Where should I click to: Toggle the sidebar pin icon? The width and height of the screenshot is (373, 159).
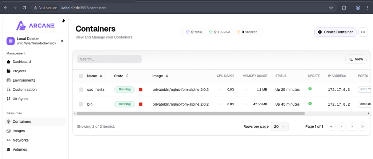[63, 21]
